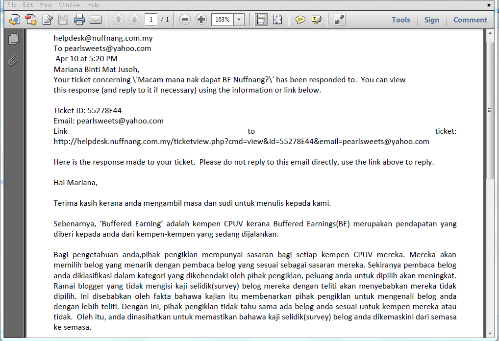Click the 'Email: pearlsweets@yahoo.com' line
This screenshot has height=341, width=499.
pyautogui.click(x=108, y=121)
